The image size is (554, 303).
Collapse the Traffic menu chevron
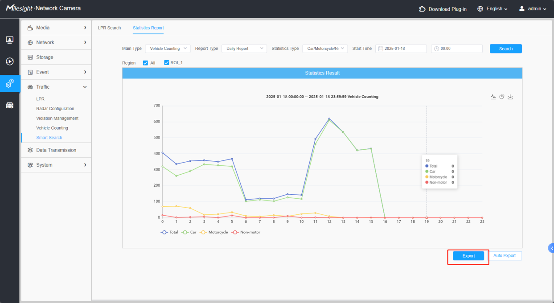coord(85,87)
